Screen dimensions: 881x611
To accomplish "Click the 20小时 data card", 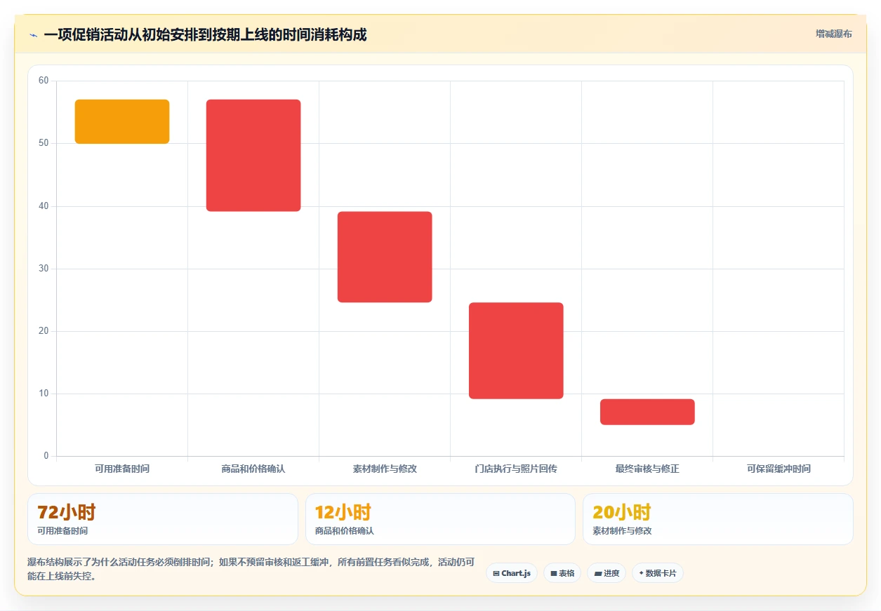I will point(718,519).
